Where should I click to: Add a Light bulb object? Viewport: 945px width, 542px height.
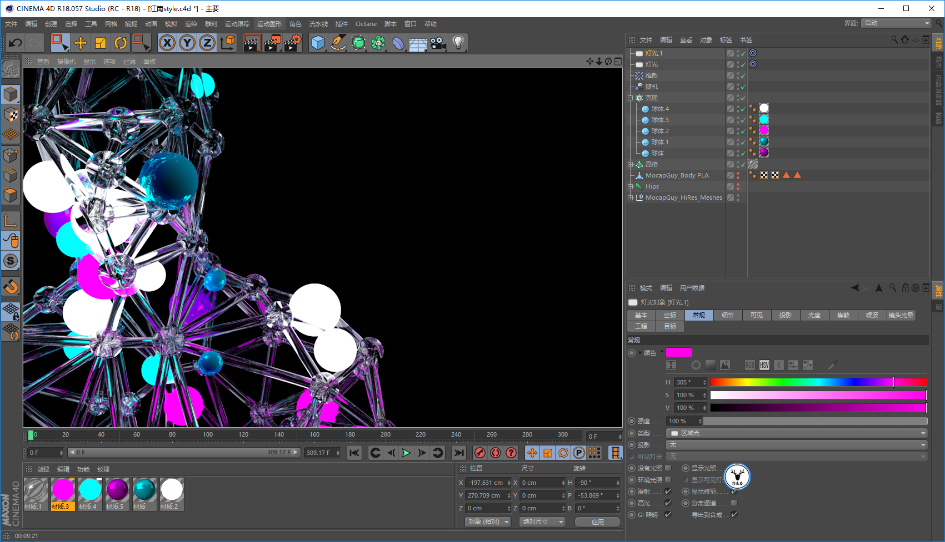click(x=458, y=43)
